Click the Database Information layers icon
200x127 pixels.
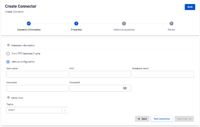point(8,45)
